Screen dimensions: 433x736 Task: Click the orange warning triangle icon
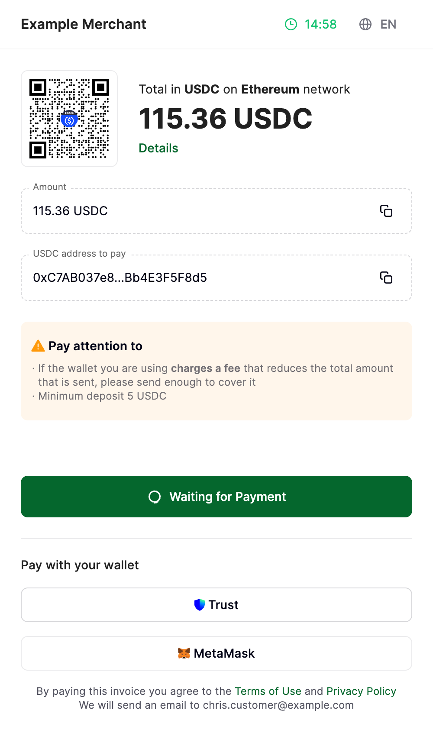click(x=38, y=346)
